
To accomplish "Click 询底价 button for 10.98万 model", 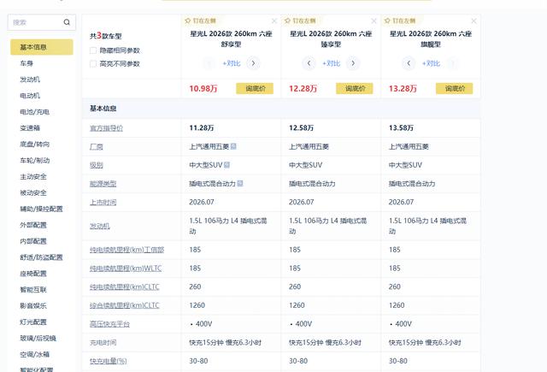I will point(255,88).
